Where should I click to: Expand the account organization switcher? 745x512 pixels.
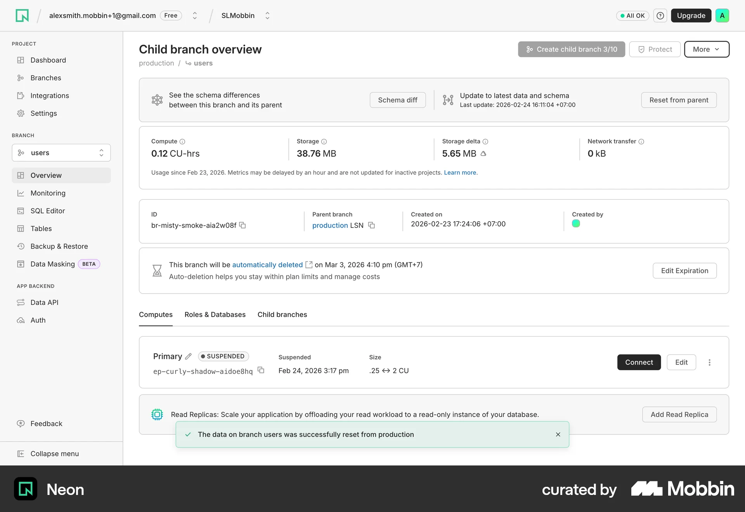click(x=195, y=16)
